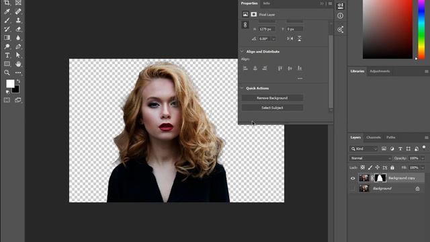Viewport: 430px width, 242px height.
Task: Show more align options ellipsis
Action: [300, 79]
